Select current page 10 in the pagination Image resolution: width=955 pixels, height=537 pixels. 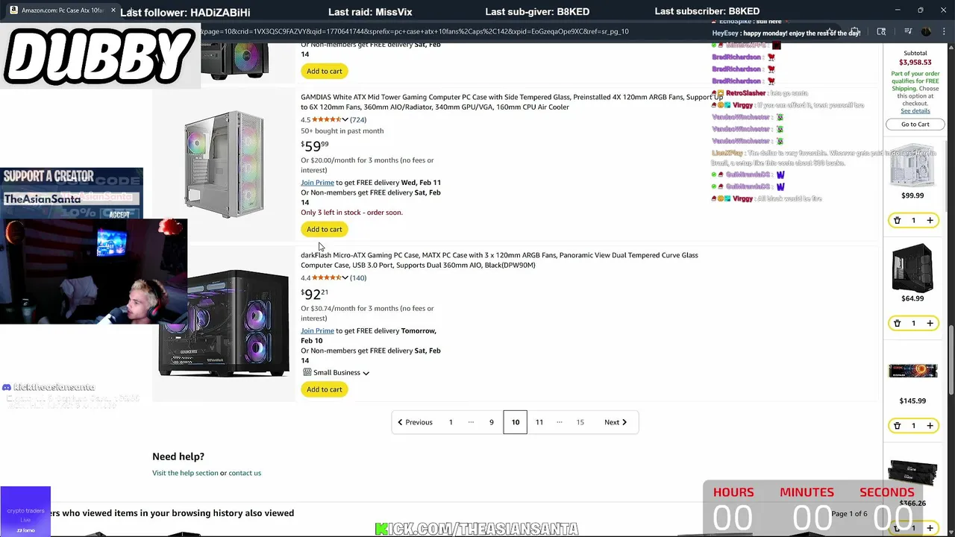click(x=515, y=422)
